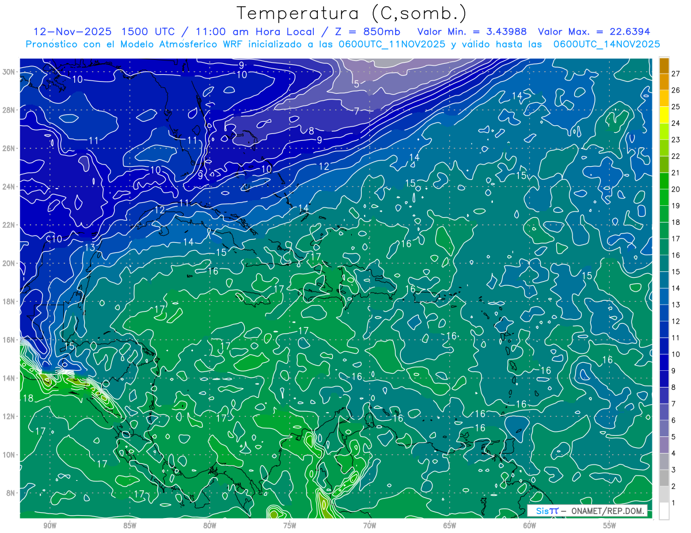Click the '8N' latitude axis label
This screenshot has width=691, height=533.
[12, 493]
